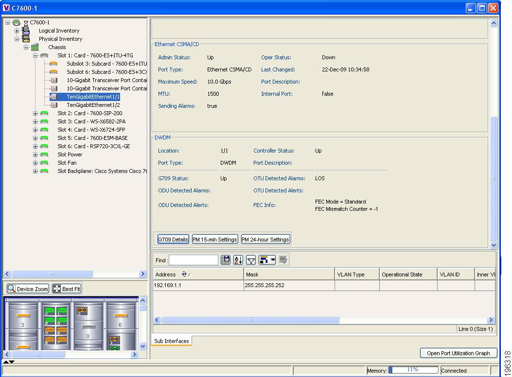
Task: Open the show/hide columns dropdown in the table toolbar
Action: (x=267, y=260)
